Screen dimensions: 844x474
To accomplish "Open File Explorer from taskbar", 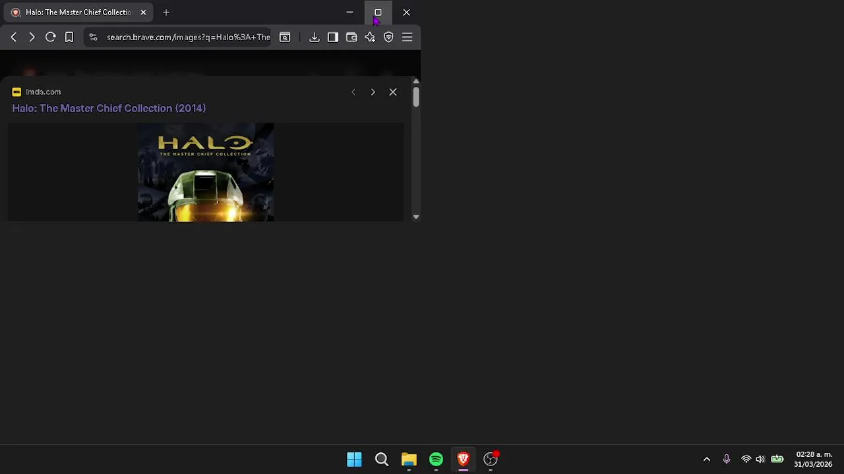I will tap(409, 460).
